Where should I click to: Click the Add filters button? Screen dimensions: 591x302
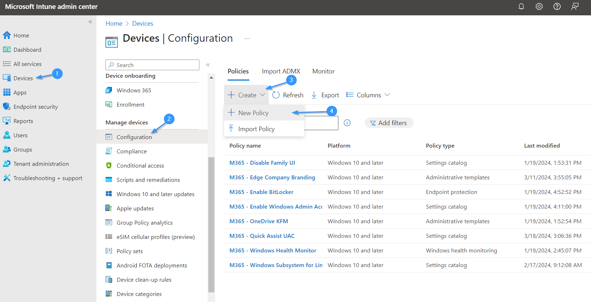[389, 123]
